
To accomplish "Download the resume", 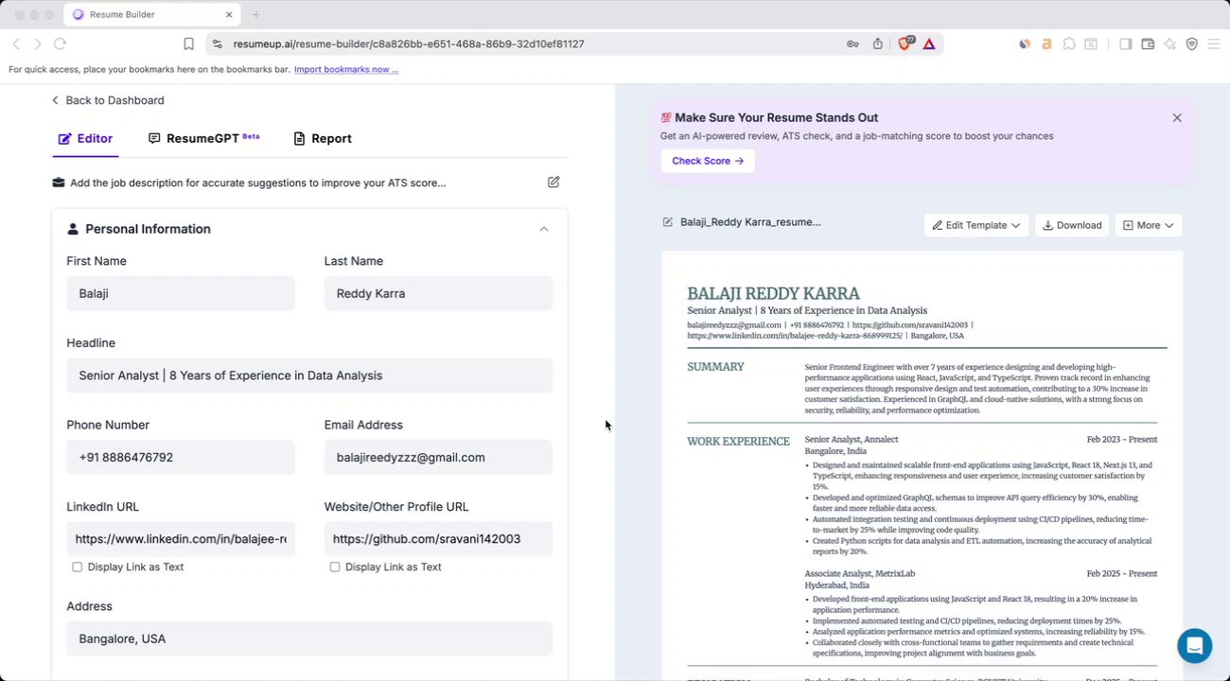I will (1072, 225).
